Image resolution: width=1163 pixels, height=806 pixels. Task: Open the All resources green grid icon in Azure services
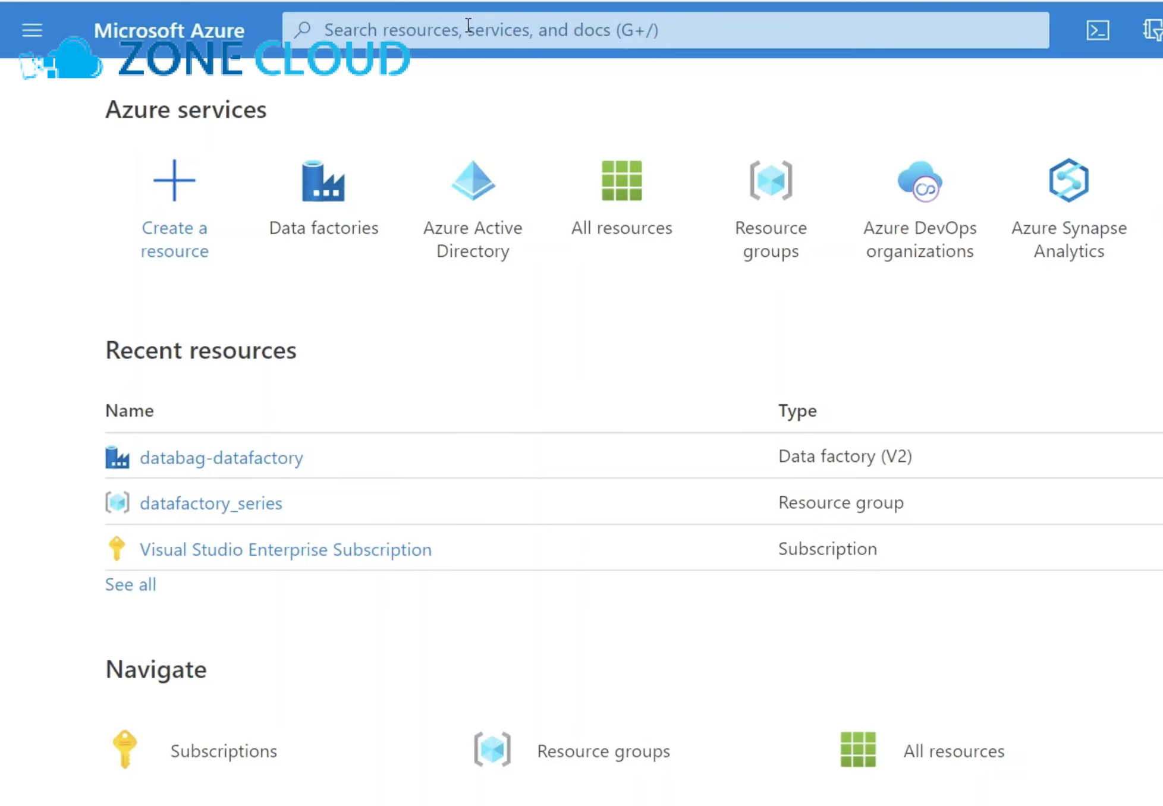coord(622,181)
